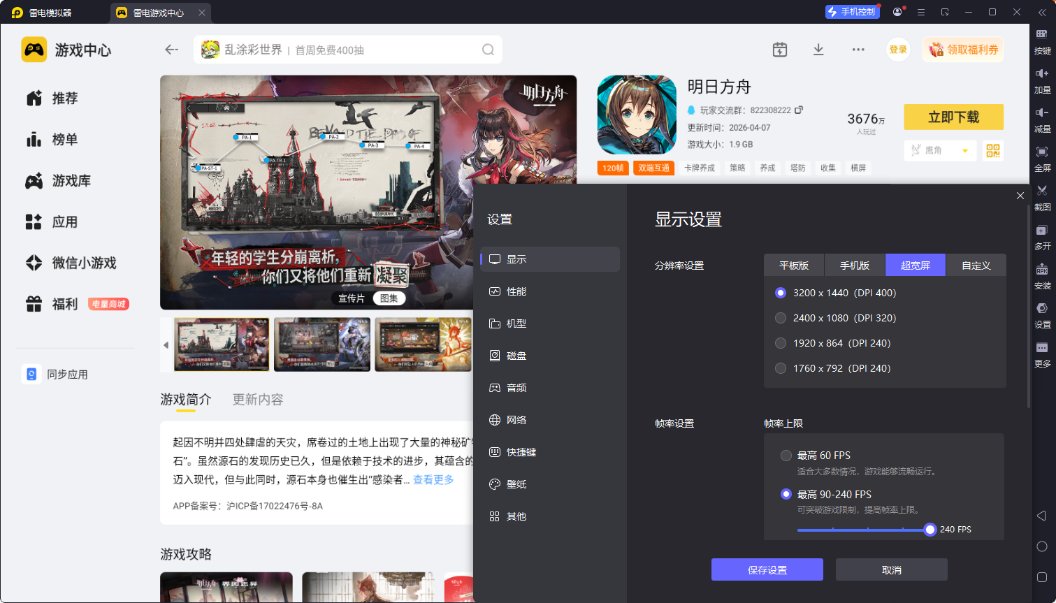
Task: Click the Android recents square icon
Action: (x=1041, y=577)
